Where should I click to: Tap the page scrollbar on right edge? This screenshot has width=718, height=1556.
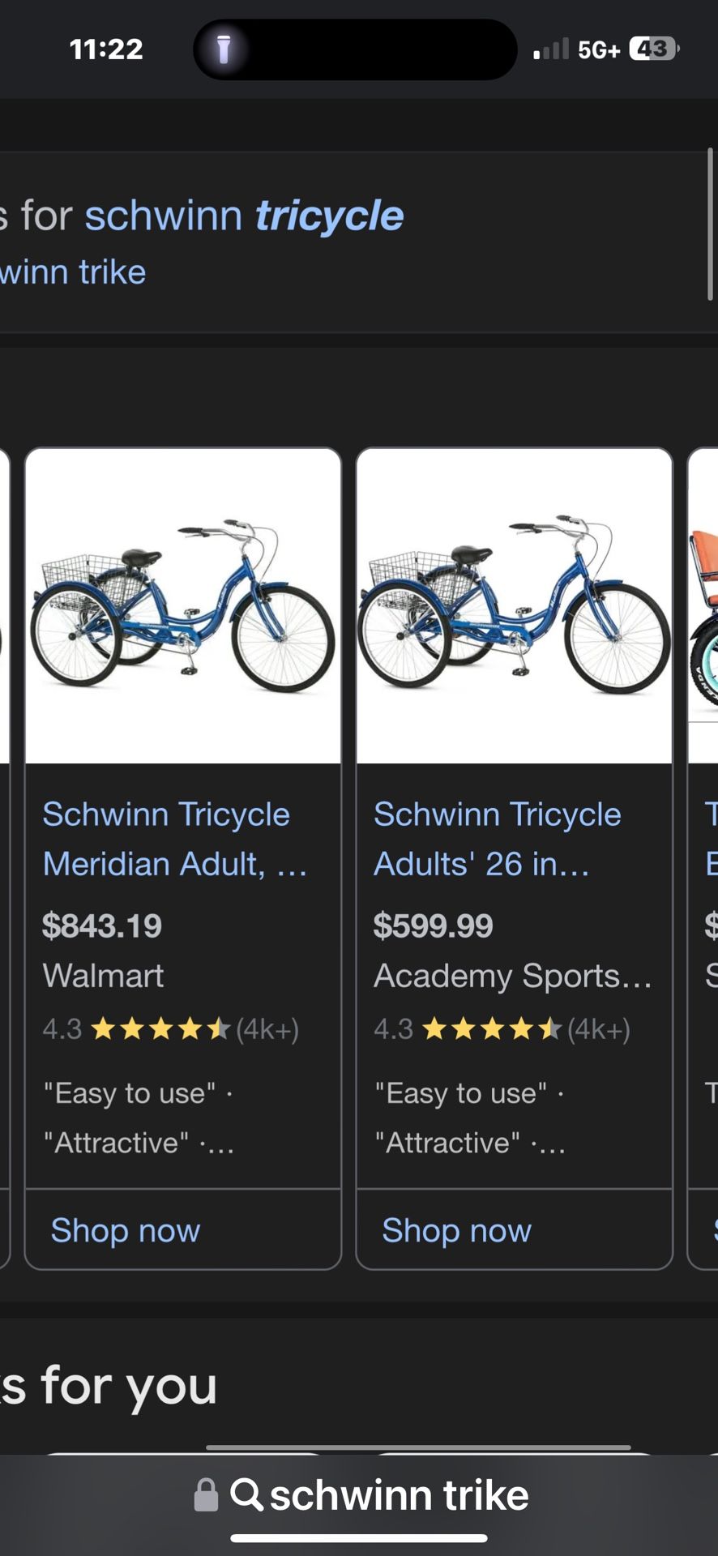point(711,224)
